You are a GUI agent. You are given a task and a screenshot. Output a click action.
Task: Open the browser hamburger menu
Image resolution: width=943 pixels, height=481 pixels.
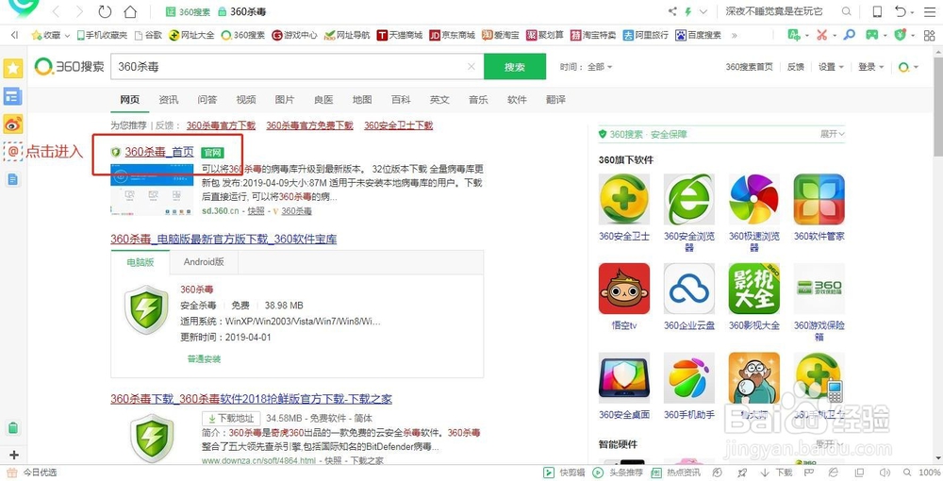(x=929, y=11)
